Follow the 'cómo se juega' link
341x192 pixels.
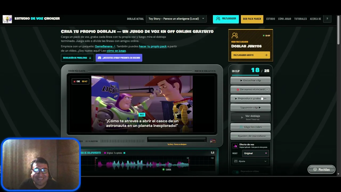click(116, 51)
